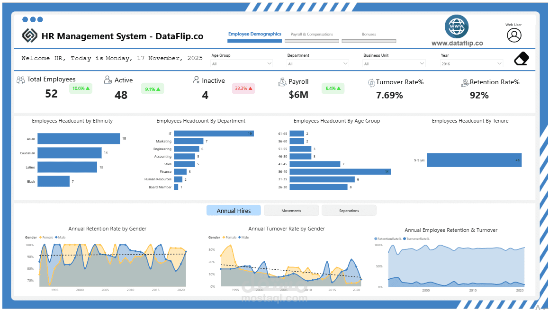Click the Sales department bar

[185, 164]
